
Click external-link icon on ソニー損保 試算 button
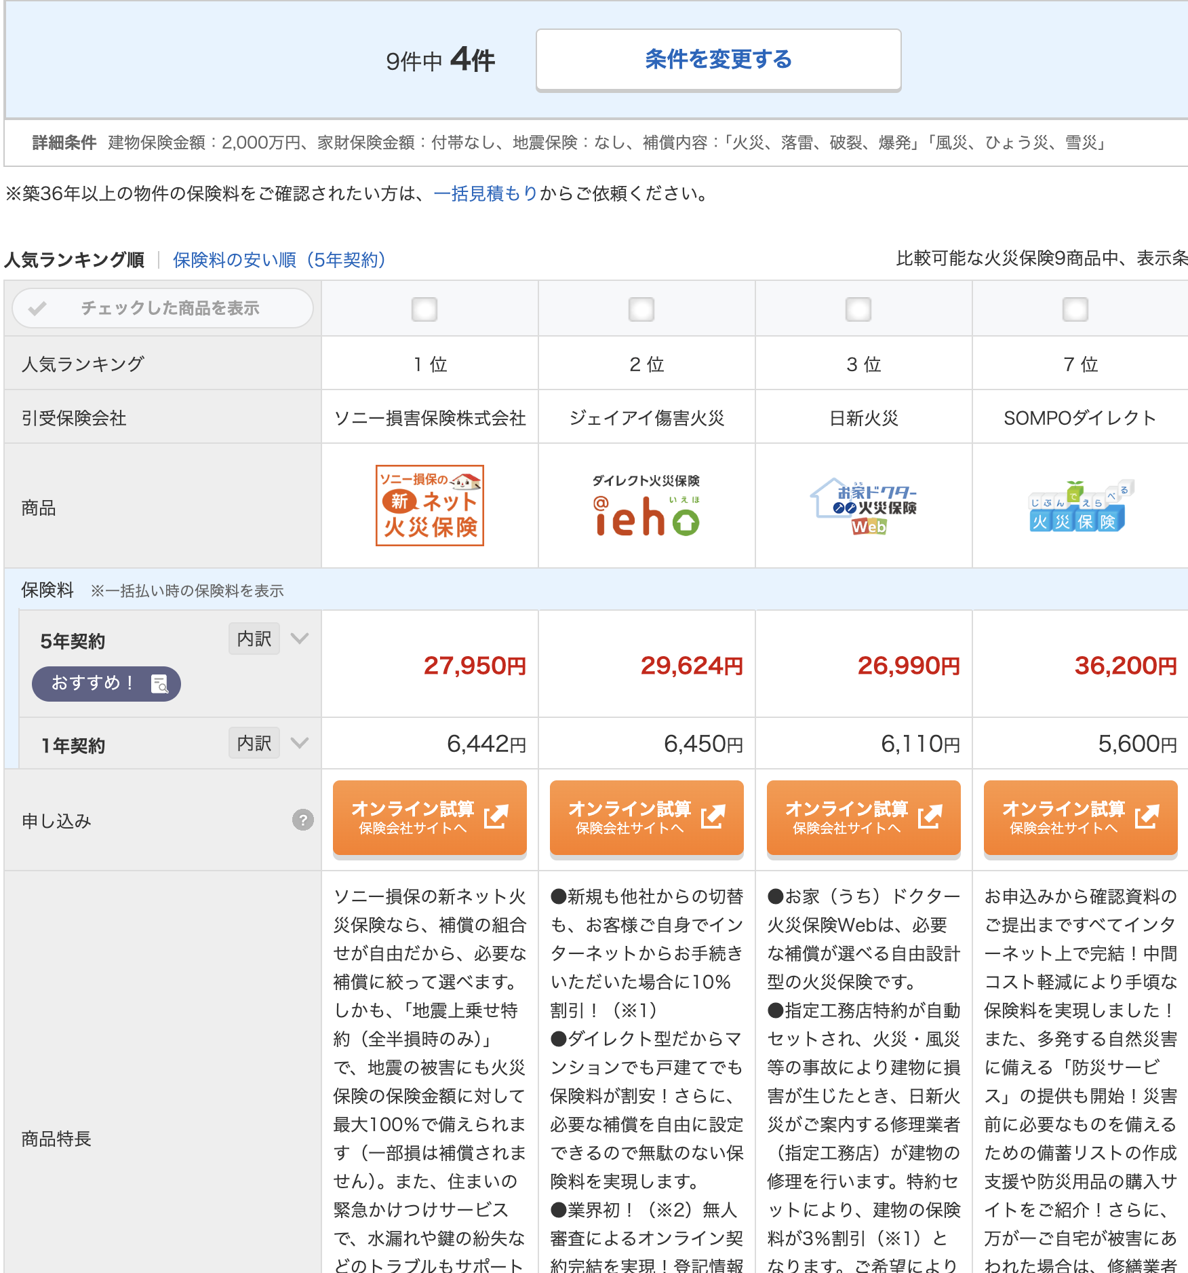point(496,816)
